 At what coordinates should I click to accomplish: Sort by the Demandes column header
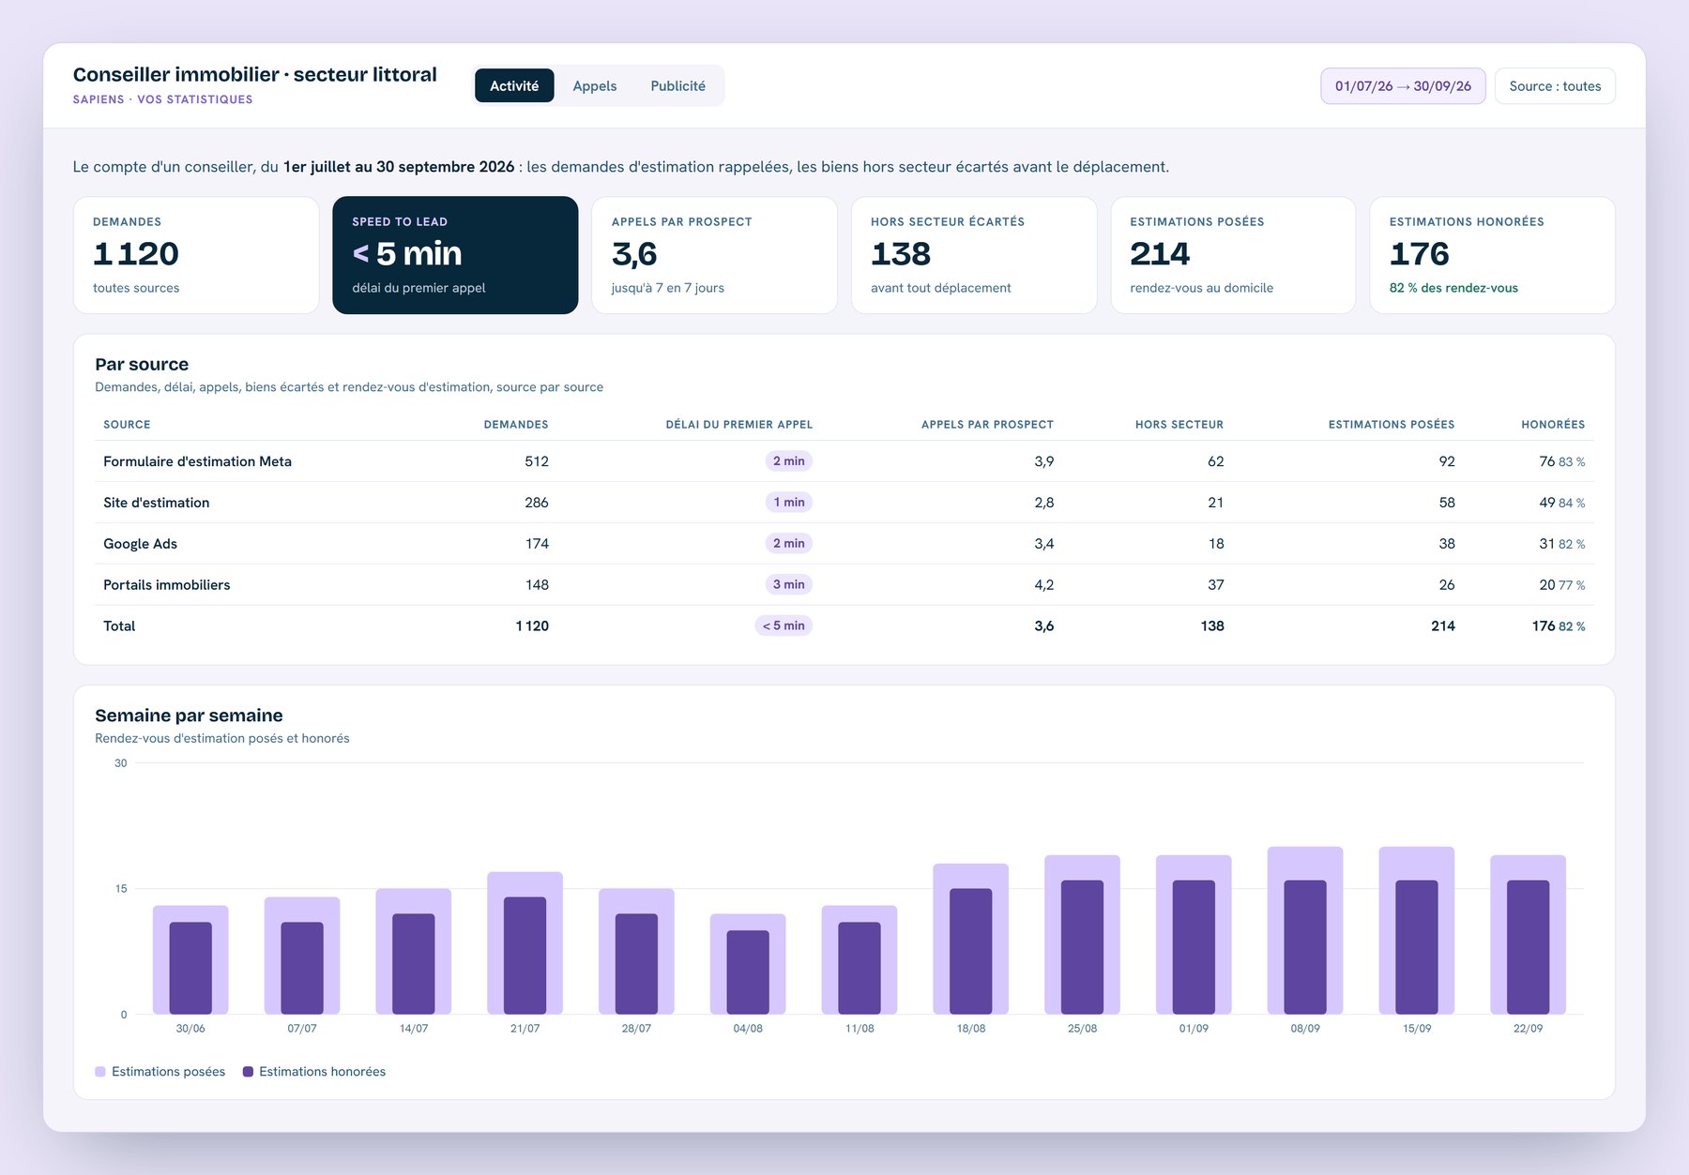[516, 425]
